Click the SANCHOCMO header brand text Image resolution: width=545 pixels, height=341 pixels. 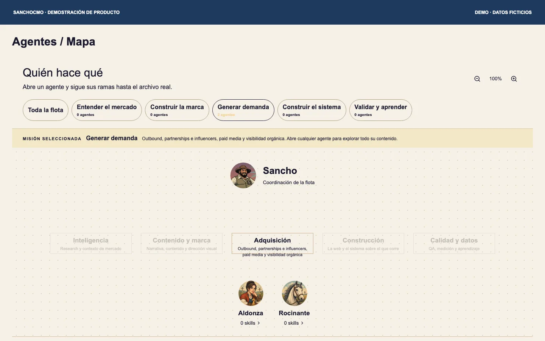coord(66,13)
